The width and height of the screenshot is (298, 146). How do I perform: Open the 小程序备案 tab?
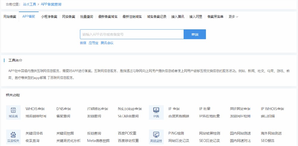[x=49, y=17]
